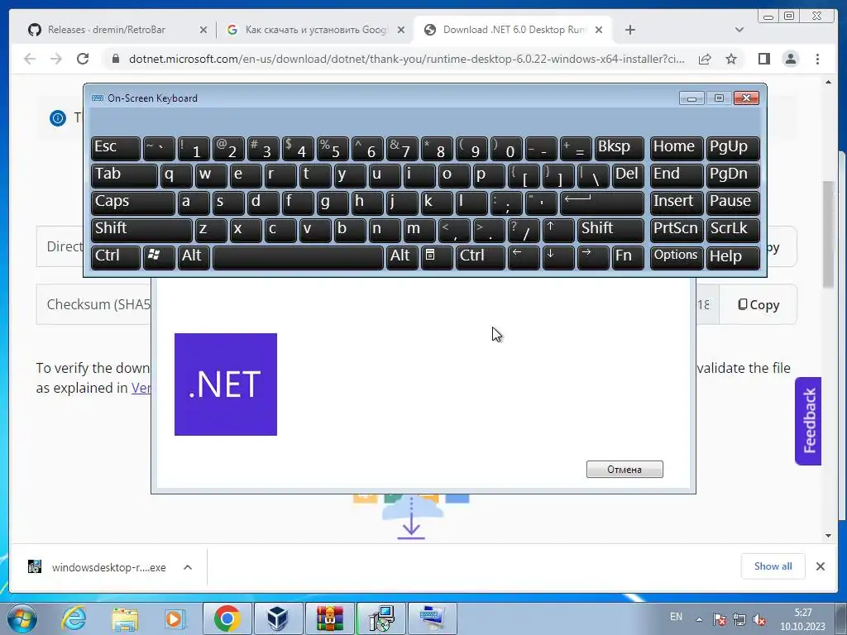This screenshot has width=847, height=635.
Task: Click the PgDn key
Action: (x=733, y=175)
